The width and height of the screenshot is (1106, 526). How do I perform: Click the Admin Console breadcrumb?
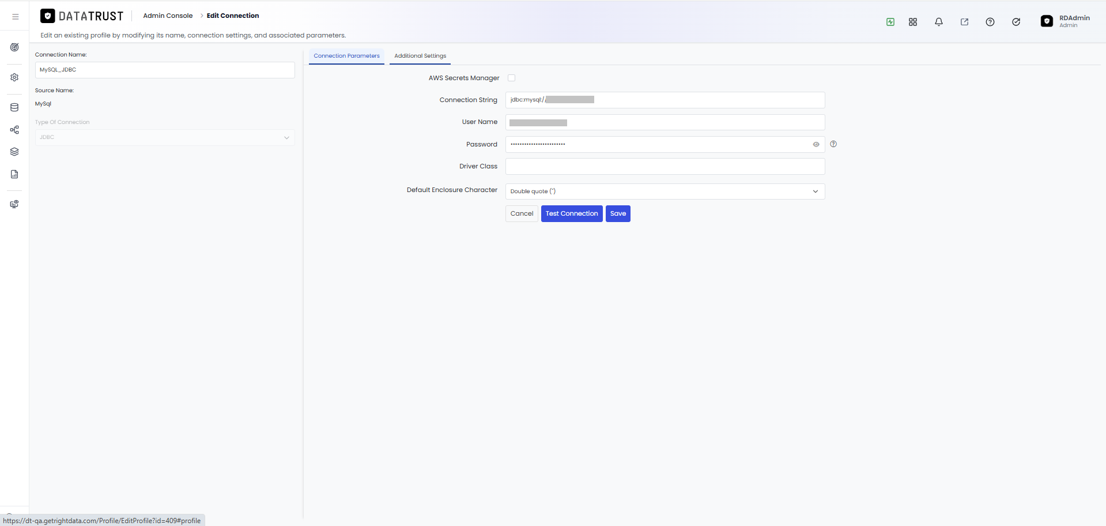click(x=168, y=16)
